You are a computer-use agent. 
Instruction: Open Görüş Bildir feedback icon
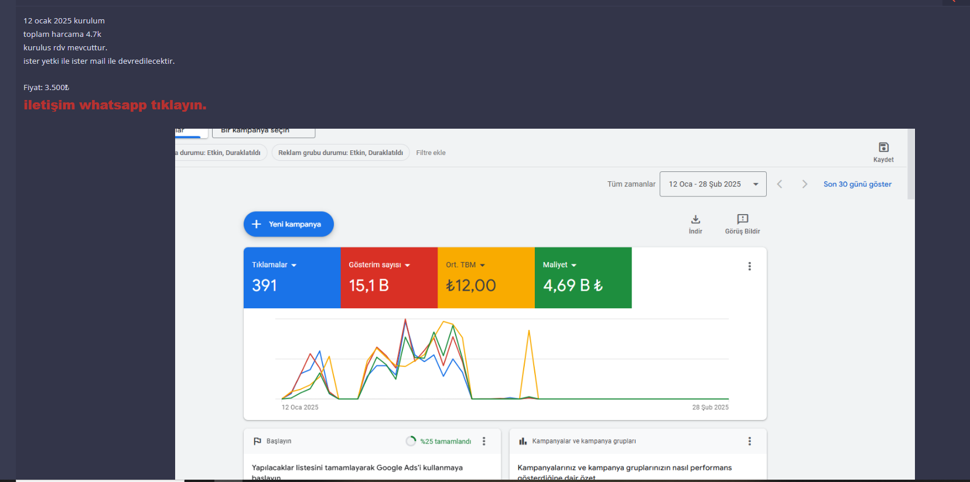743,219
